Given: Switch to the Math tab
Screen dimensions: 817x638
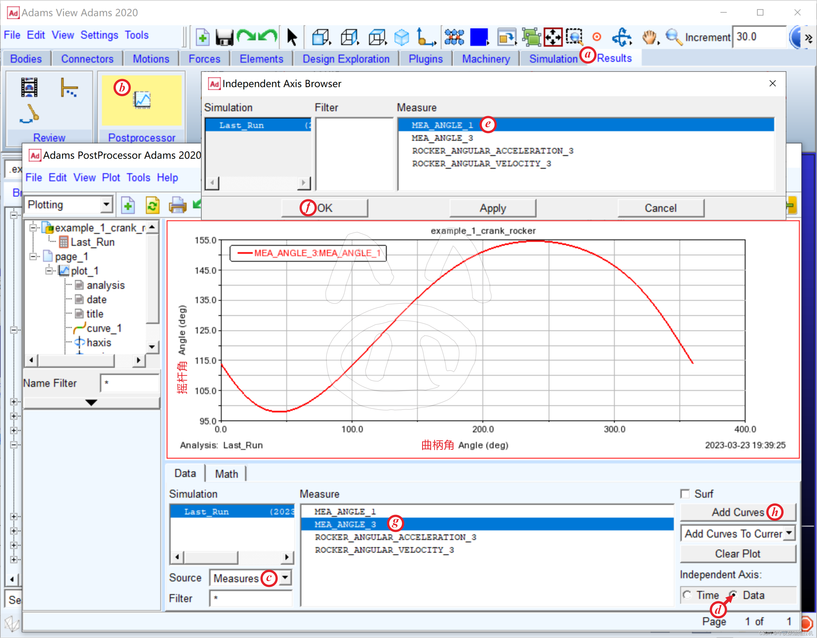Looking at the screenshot, I should (226, 474).
